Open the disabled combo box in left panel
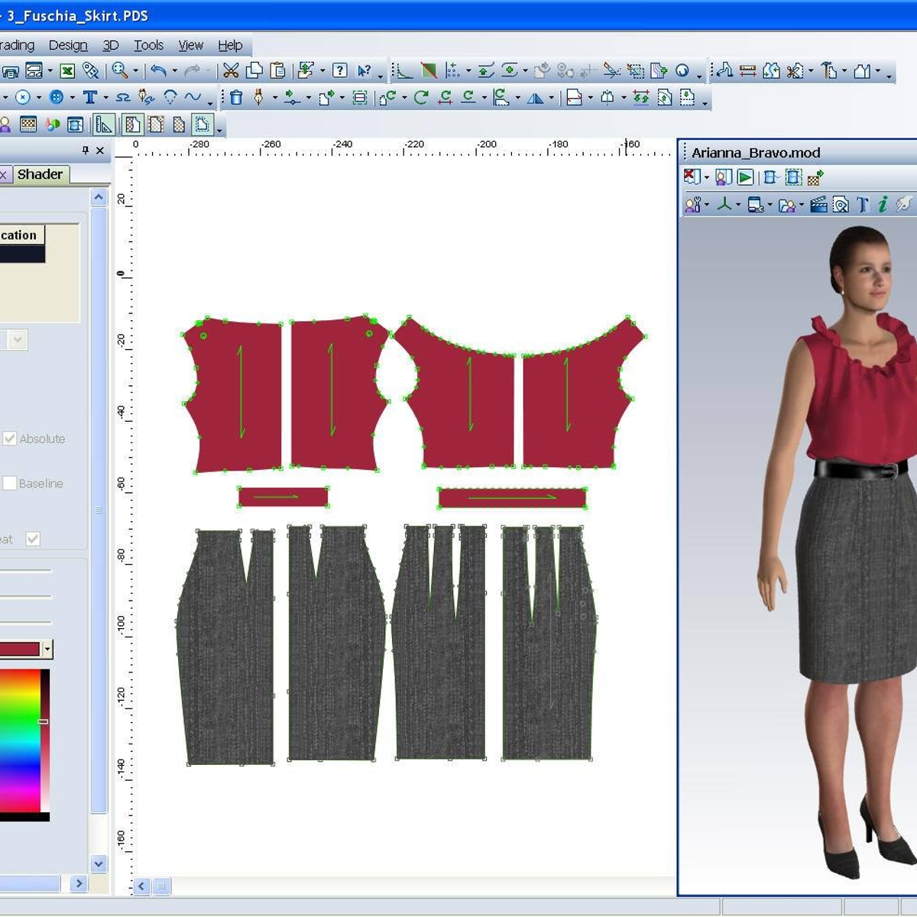The image size is (917, 917). pyautogui.click(x=18, y=339)
